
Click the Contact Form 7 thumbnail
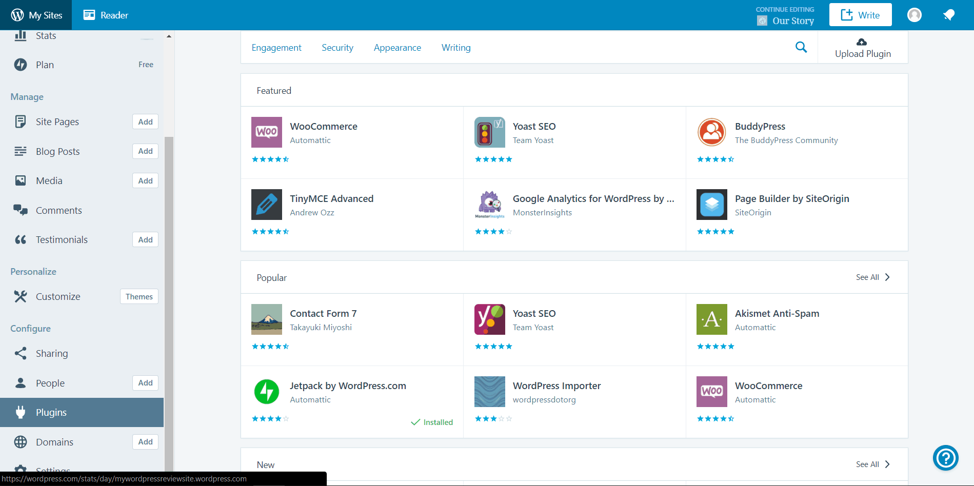tap(266, 319)
